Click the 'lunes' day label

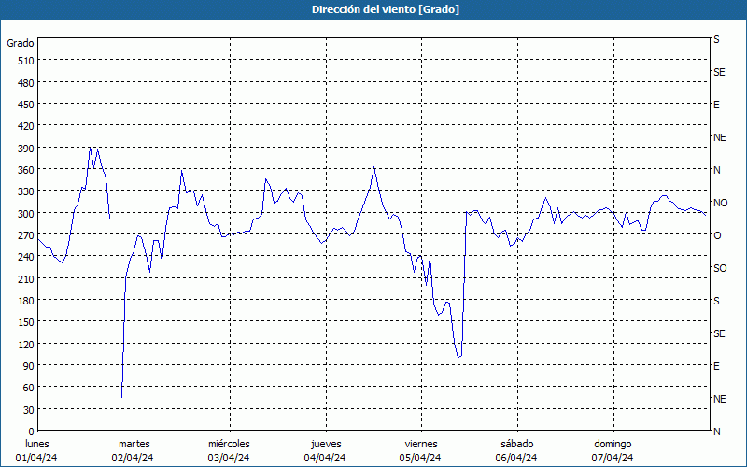36,445
